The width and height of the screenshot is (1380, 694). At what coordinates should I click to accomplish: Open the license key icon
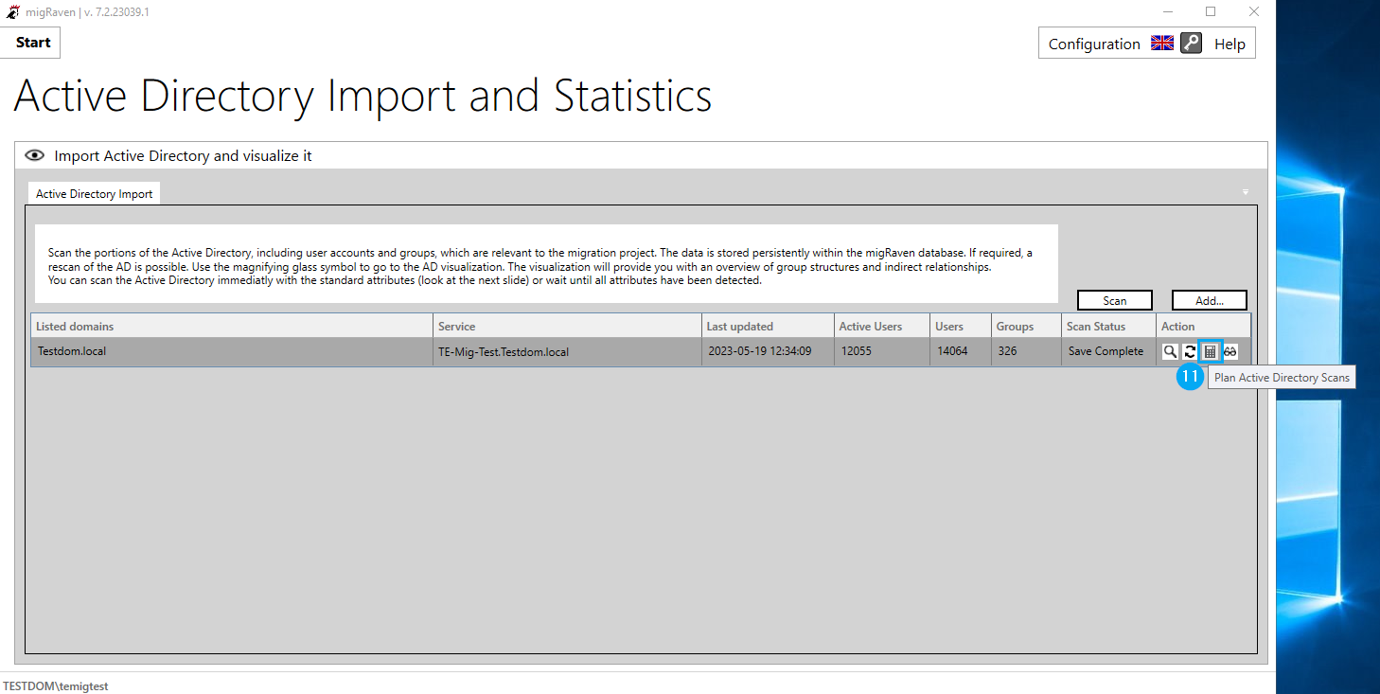click(1191, 44)
